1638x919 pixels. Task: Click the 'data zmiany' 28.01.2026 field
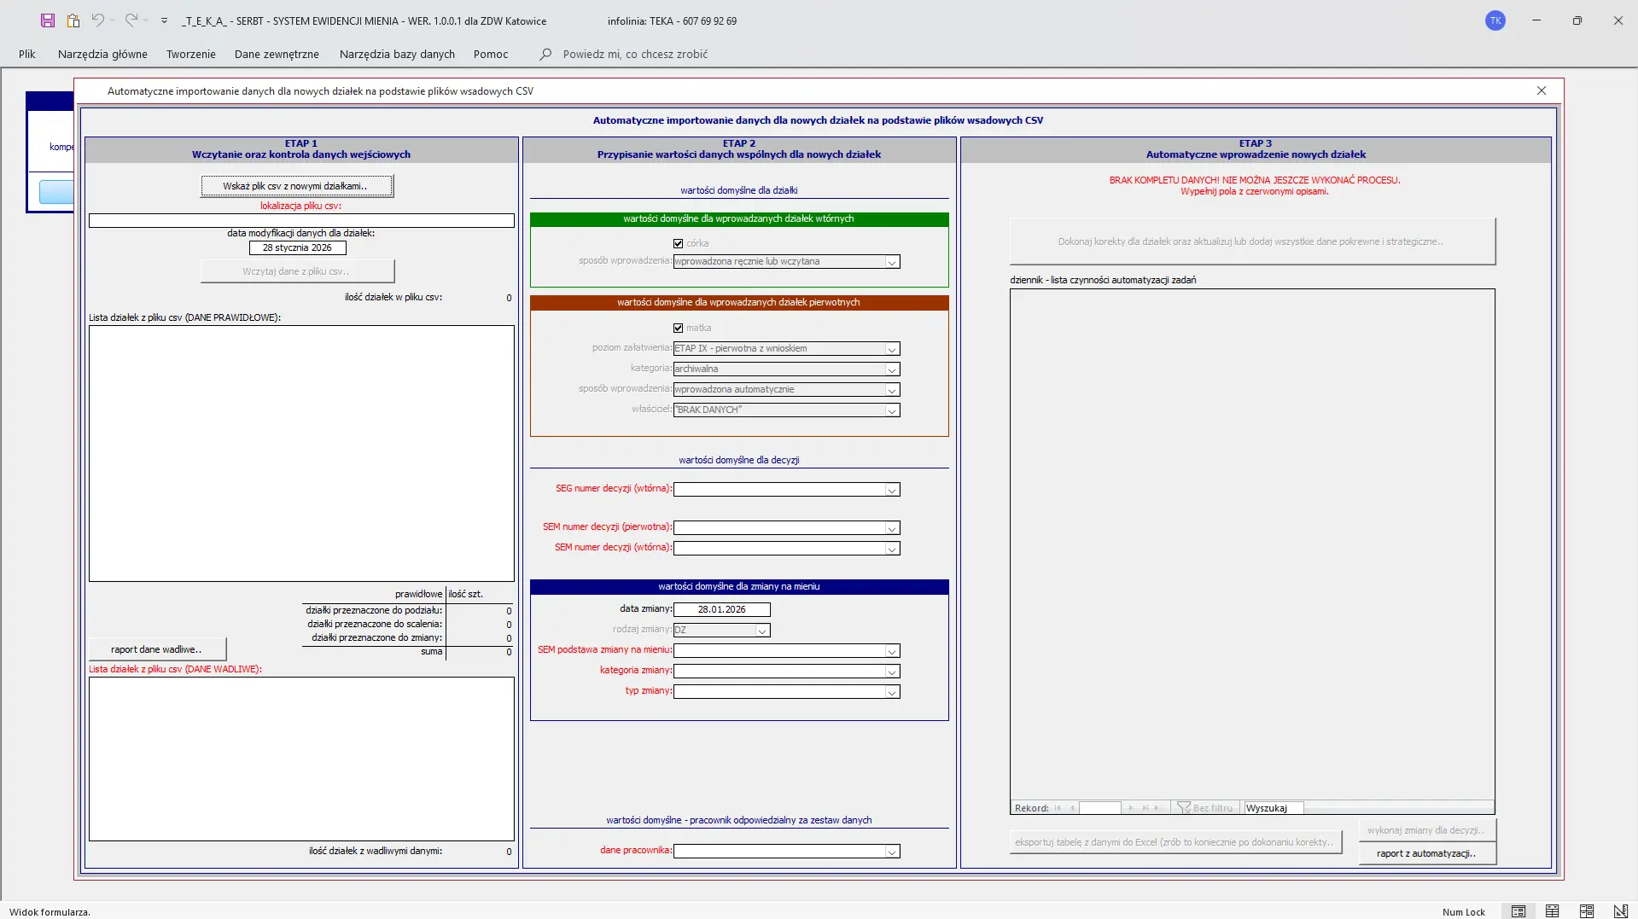[721, 610]
